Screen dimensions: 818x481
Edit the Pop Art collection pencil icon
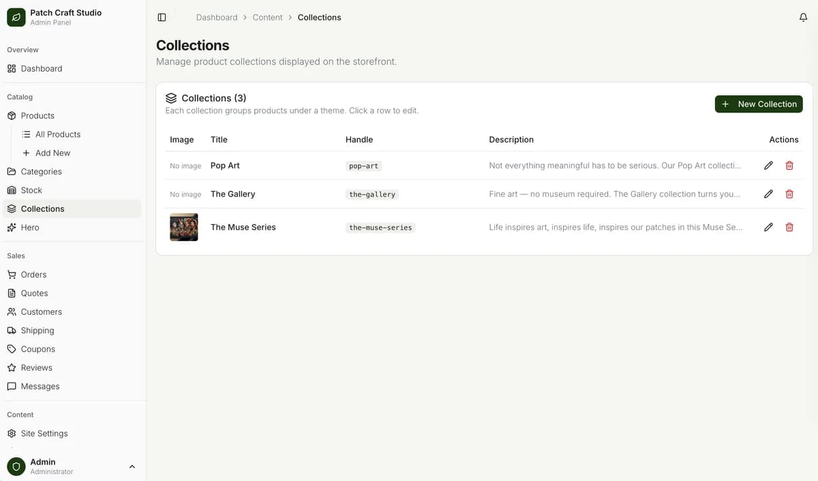click(768, 166)
